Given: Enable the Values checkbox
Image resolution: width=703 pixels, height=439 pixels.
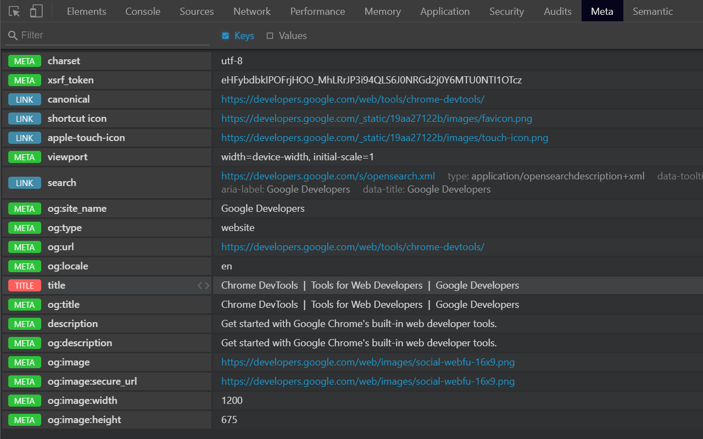Looking at the screenshot, I should pyautogui.click(x=270, y=35).
